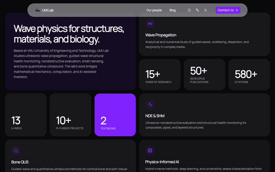This screenshot has height=172, width=275.
Task: Select the Physics-Informed AI card title
Action: (162, 162)
